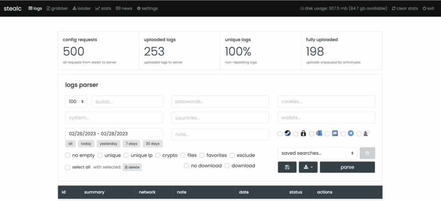Open the 'saved searches...' dropdown

[x=317, y=153]
